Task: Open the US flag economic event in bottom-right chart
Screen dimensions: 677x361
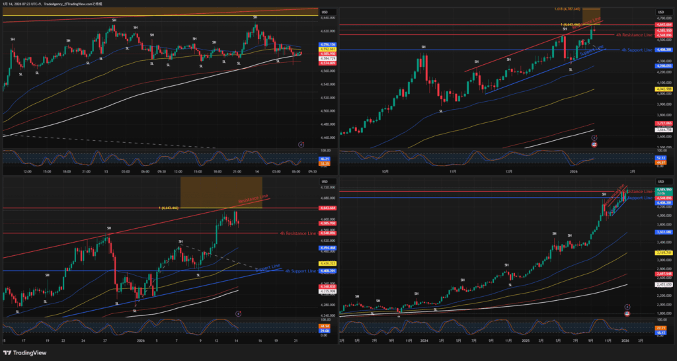Action: coord(627,313)
